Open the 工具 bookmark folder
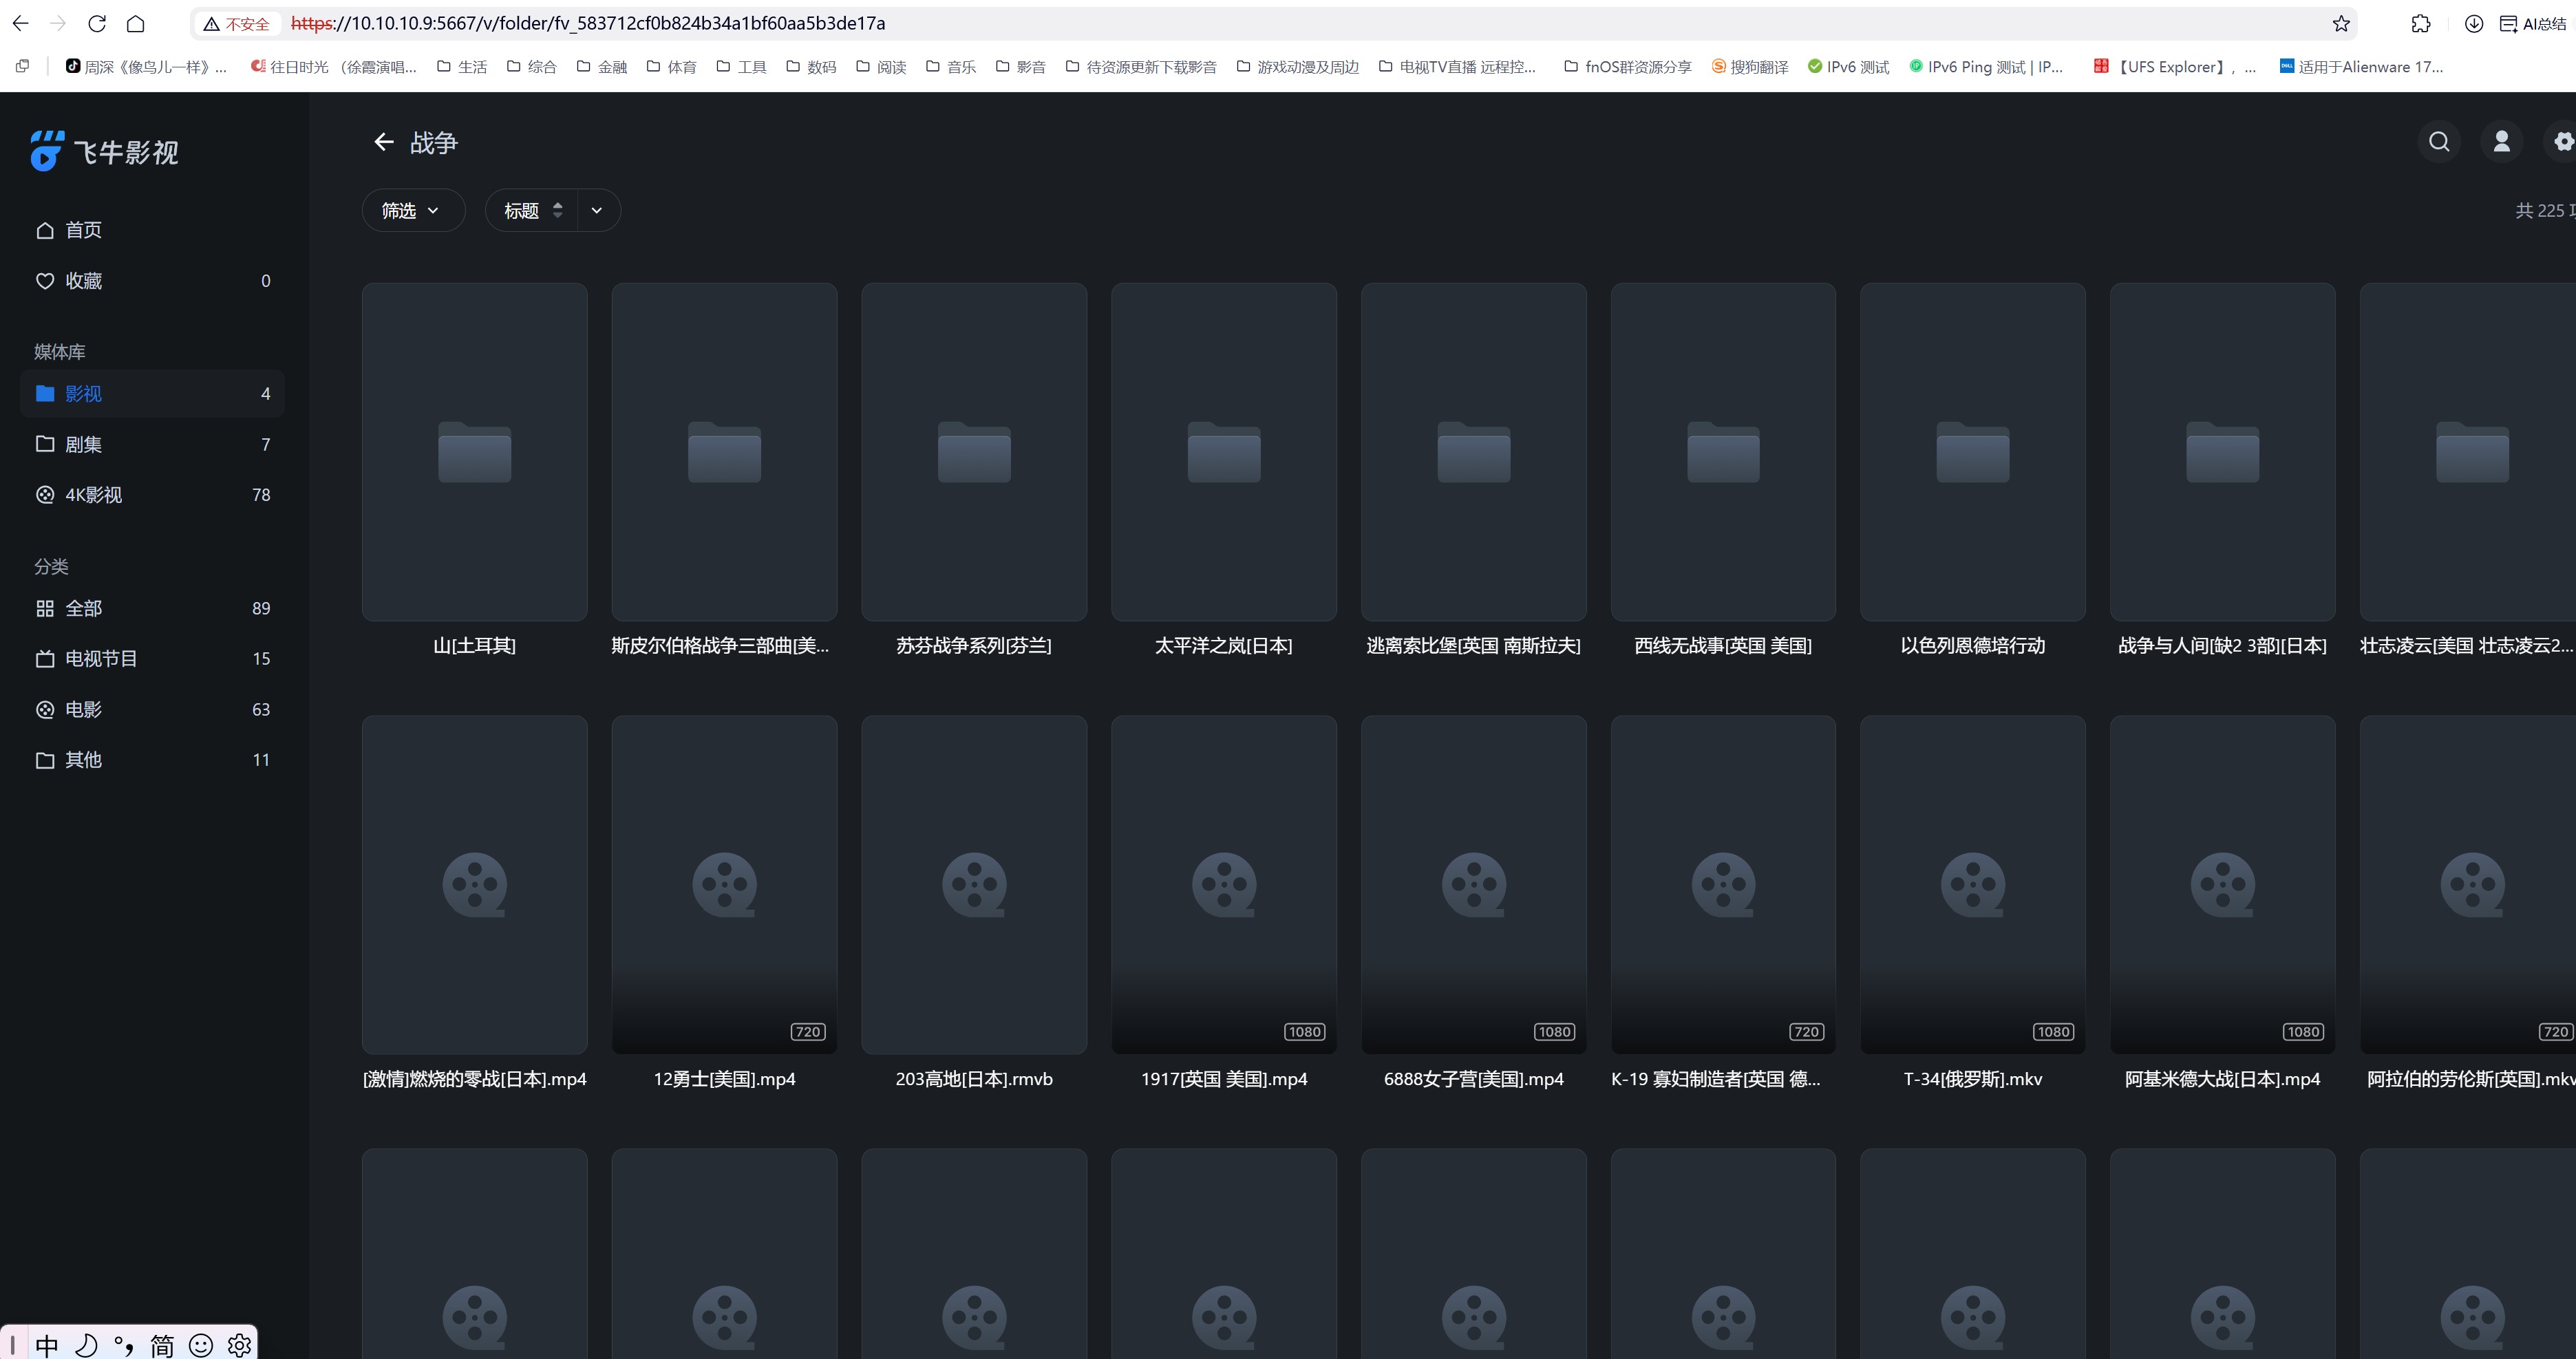The height and width of the screenshot is (1359, 2576). tap(741, 67)
